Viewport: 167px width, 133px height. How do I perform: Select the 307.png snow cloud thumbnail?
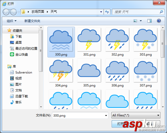click(x=145, y=70)
